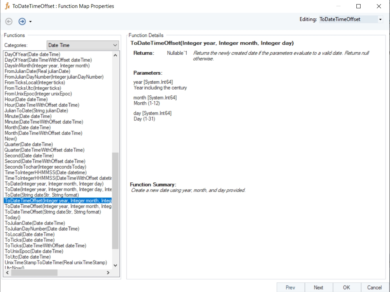This screenshot has width=390, height=292.
Task: Click the Prev button
Action: pos(290,288)
